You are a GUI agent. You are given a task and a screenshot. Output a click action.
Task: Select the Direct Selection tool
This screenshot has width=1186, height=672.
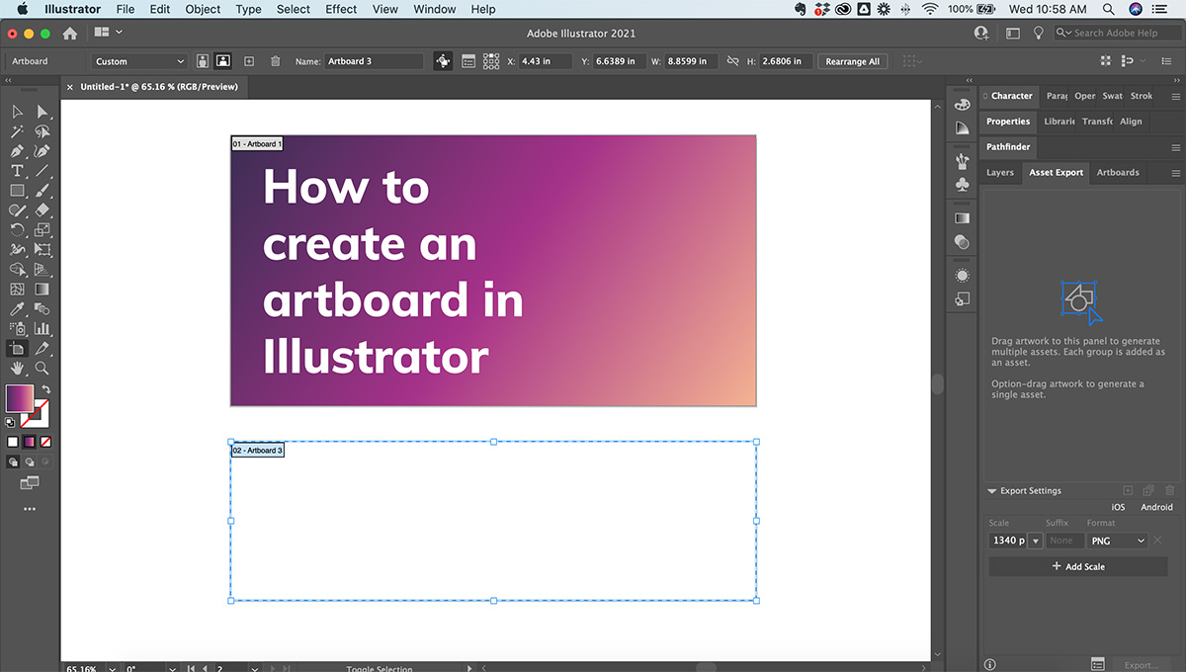tap(42, 112)
